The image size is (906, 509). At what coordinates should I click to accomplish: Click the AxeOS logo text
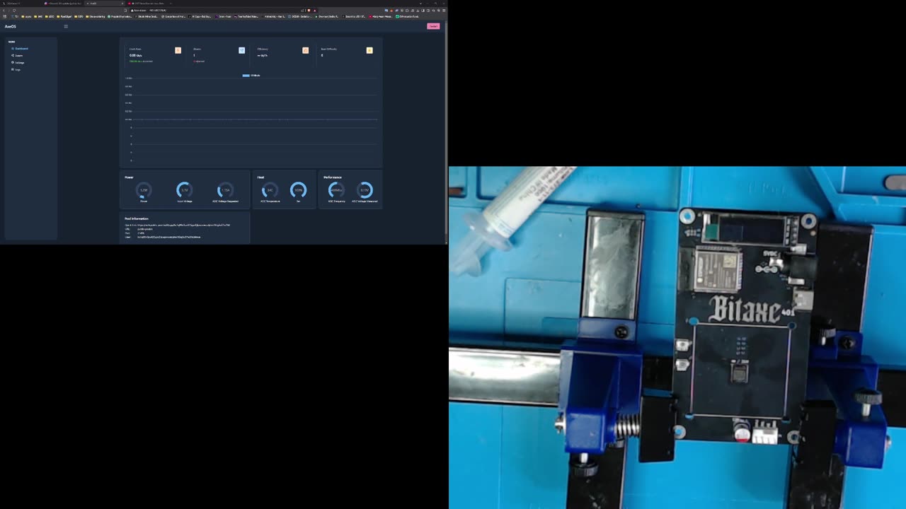[11, 26]
